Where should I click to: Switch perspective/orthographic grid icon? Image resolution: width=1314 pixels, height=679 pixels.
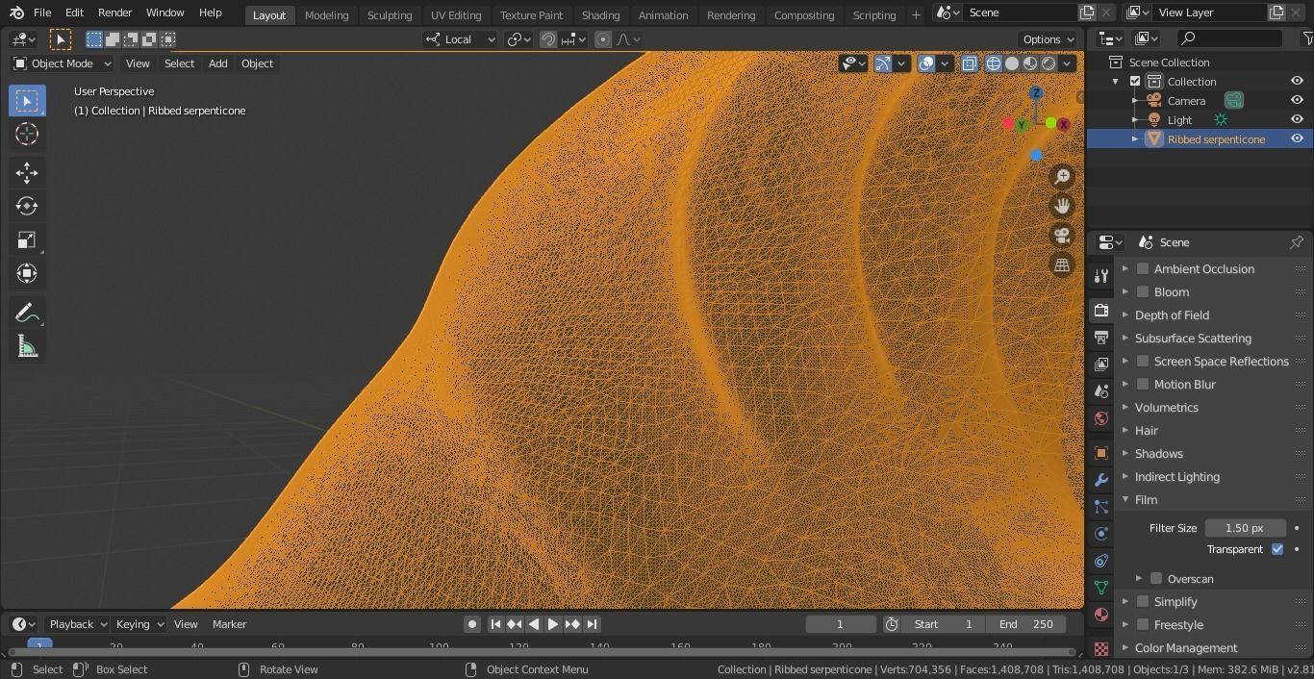pyautogui.click(x=1062, y=265)
